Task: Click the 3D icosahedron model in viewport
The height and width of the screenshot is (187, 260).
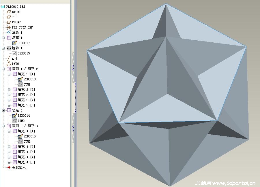Action: 167,95
